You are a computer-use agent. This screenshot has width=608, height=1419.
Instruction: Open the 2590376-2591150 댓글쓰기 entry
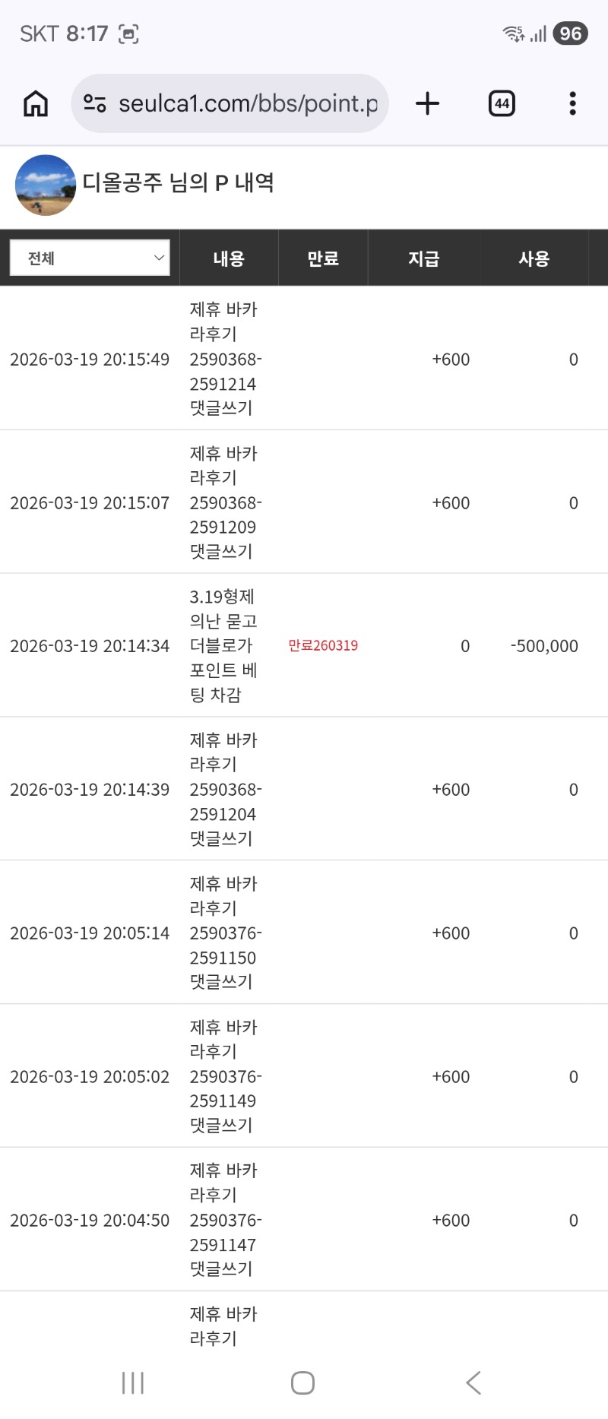coord(225,933)
